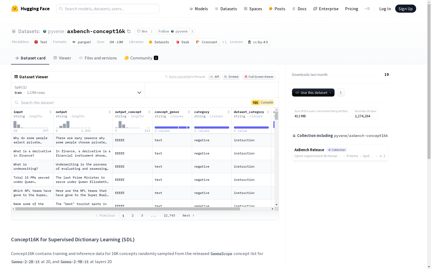The image size is (431, 269).
Task: Click the sort icon on the input column
Action: click(x=50, y=112)
